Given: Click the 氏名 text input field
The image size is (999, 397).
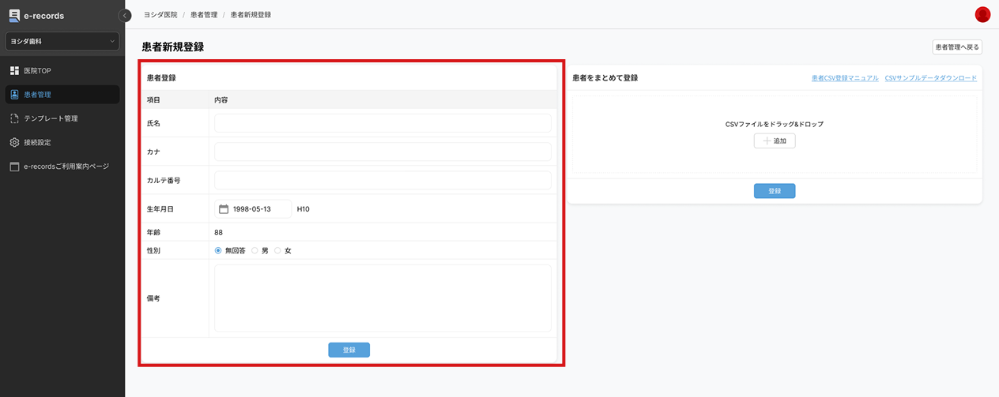Looking at the screenshot, I should pyautogui.click(x=383, y=123).
